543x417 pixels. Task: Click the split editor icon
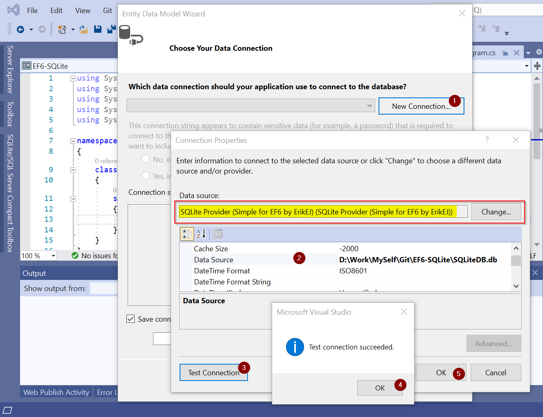537,66
